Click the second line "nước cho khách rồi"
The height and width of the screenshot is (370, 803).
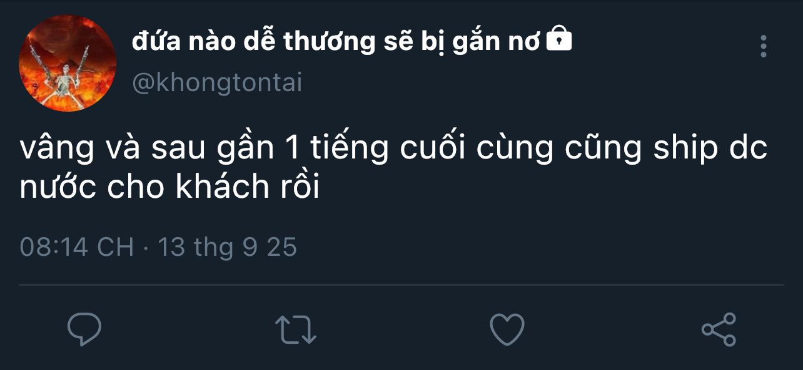point(169,186)
